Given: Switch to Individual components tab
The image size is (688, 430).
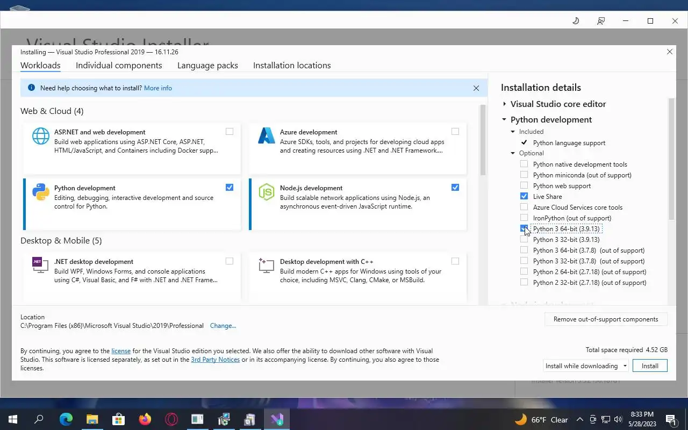Looking at the screenshot, I should 119,66.
